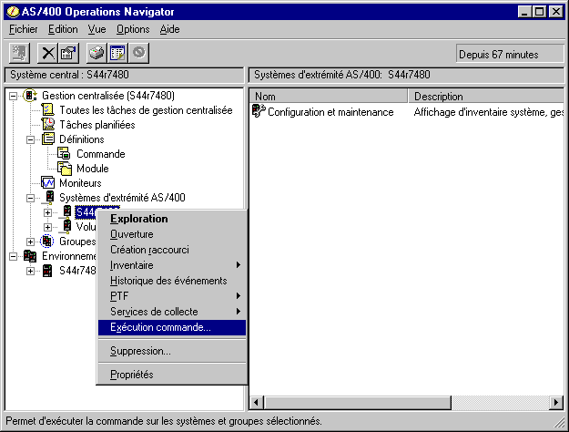Choose Exécution commande... menu entry
This screenshot has width=569, height=432.
pos(172,327)
